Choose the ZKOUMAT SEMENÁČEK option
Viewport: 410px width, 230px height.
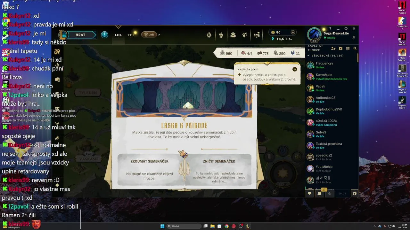(150, 170)
